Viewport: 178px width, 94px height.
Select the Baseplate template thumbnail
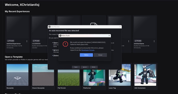coord(18,75)
